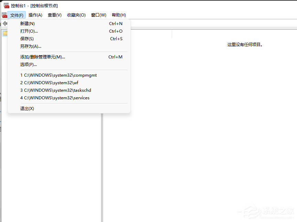Viewport: 297px width, 222px height.
Task: Click the folder icon in the console tree
Action: [x=5, y=33]
